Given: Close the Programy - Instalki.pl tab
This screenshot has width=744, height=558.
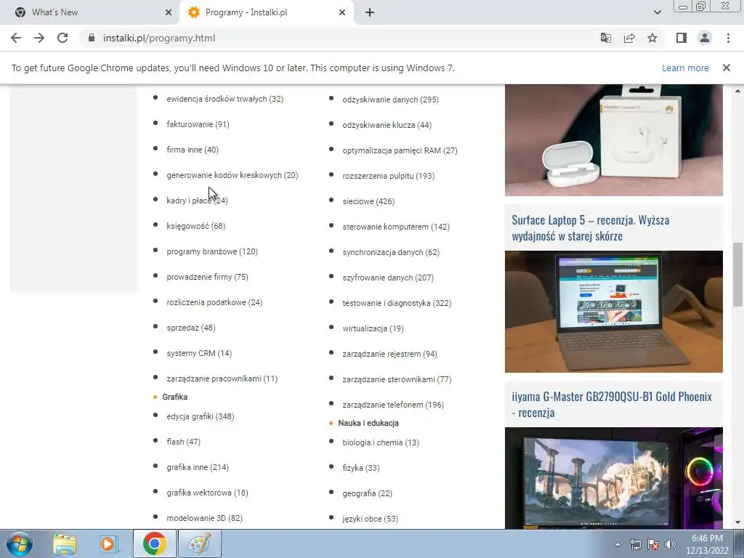Looking at the screenshot, I should pos(342,12).
